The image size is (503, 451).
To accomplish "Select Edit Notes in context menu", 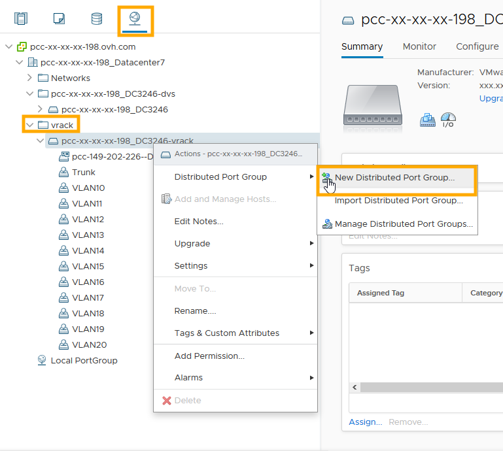I will tap(235, 222).
